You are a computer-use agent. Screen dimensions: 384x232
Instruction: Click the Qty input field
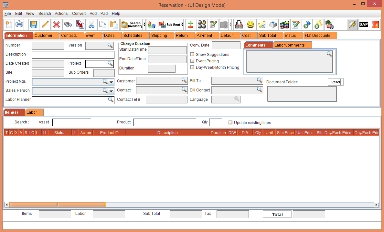(216, 122)
